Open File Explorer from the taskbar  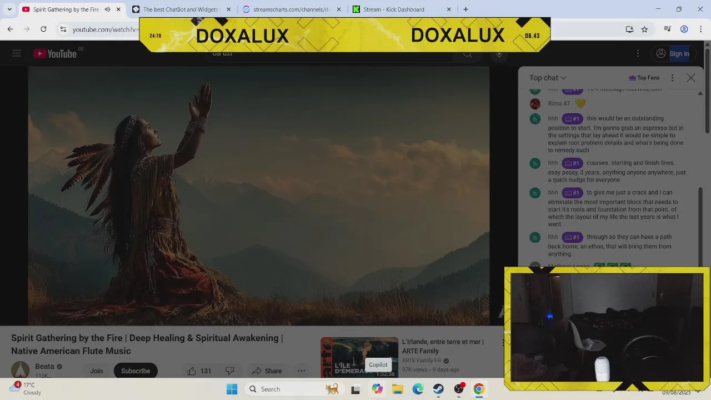398,389
